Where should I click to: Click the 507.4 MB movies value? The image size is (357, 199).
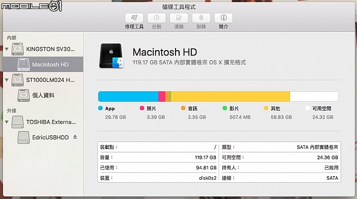click(240, 117)
